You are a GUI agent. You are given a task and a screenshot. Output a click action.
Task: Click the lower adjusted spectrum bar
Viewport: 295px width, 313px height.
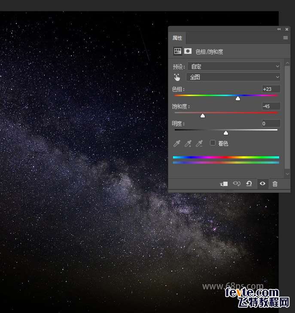tap(226, 163)
